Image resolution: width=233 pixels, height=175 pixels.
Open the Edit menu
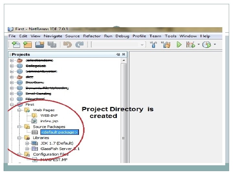point(23,36)
